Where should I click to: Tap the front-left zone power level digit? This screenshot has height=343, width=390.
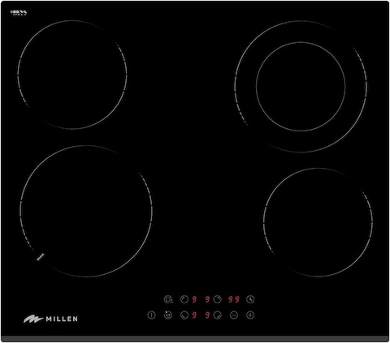click(194, 315)
